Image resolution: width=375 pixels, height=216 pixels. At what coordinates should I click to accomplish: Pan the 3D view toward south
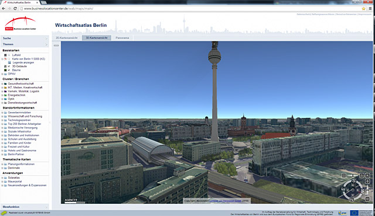pos(353,185)
